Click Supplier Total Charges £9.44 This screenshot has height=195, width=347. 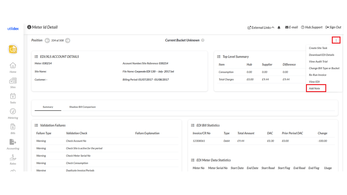[x=265, y=79]
